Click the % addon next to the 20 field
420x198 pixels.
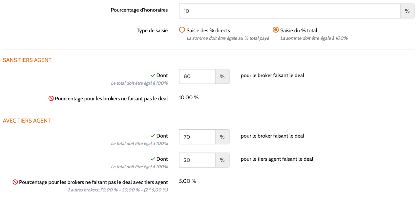pyautogui.click(x=222, y=160)
